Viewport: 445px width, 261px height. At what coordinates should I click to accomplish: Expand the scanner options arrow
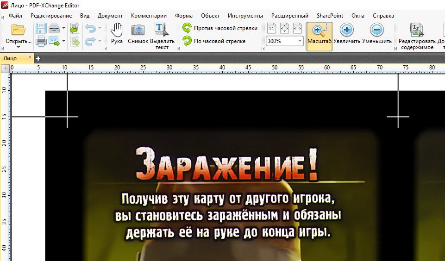[63, 28]
